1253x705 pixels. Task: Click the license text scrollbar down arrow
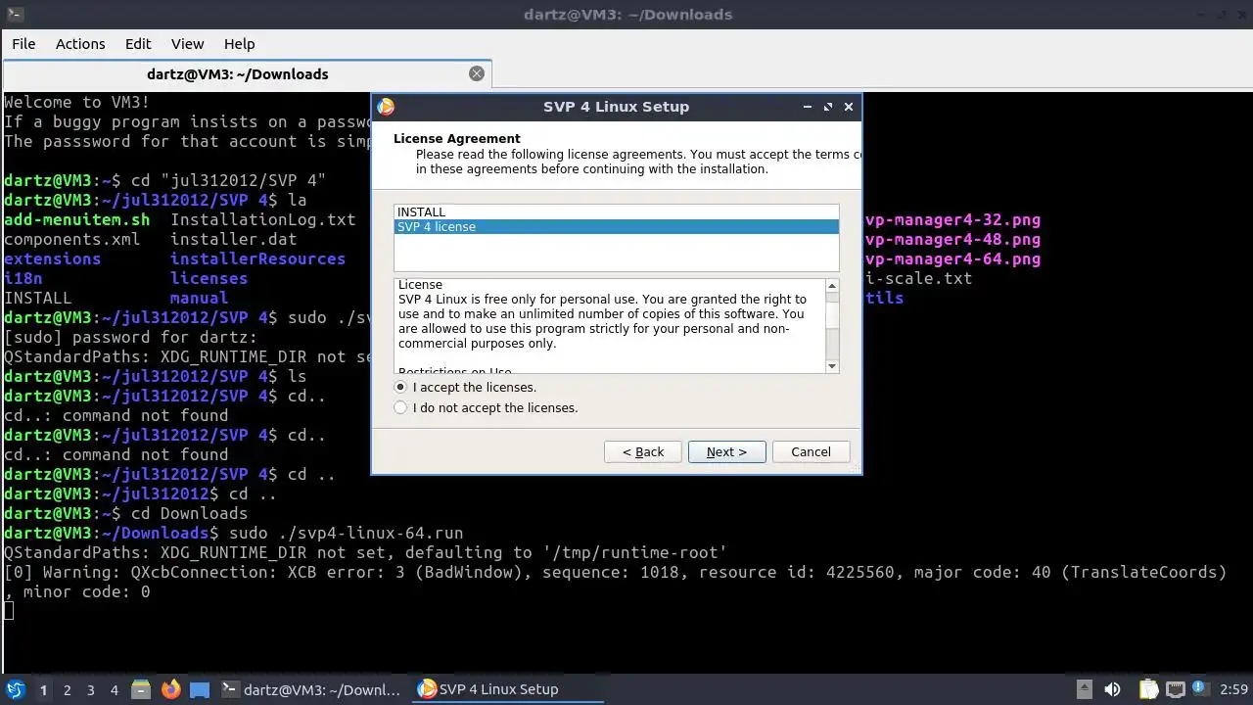(x=832, y=366)
